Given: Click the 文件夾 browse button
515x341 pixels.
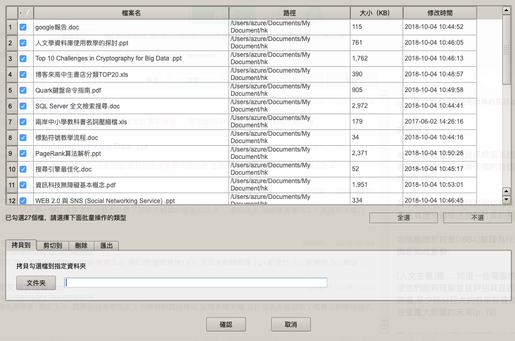Looking at the screenshot, I should pyautogui.click(x=36, y=283).
